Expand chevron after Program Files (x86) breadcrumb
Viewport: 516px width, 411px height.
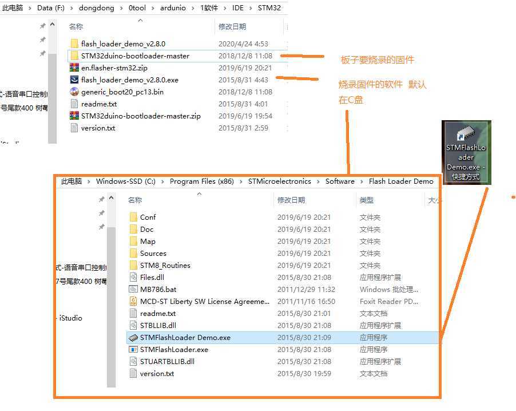coord(241,181)
